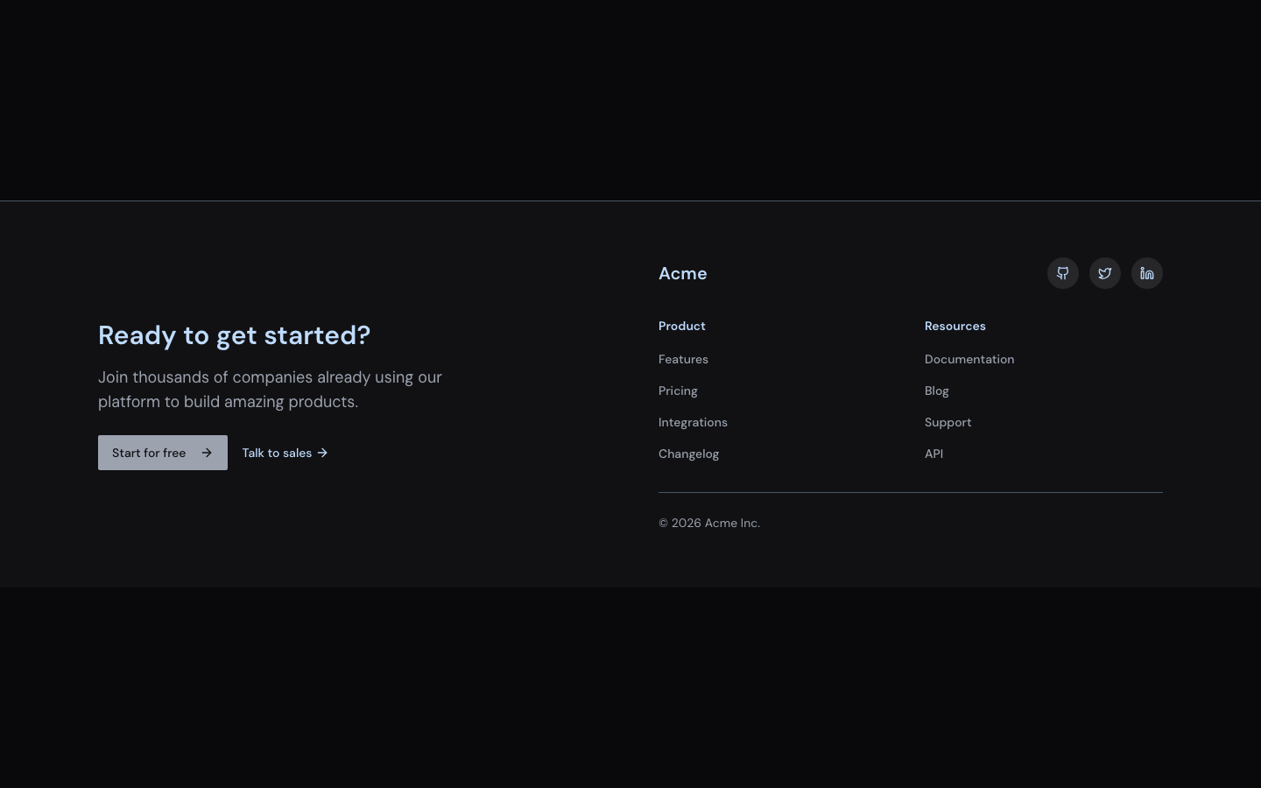Click the arrow icon beside Talk to sales
This screenshot has width=1261, height=788.
(x=321, y=453)
